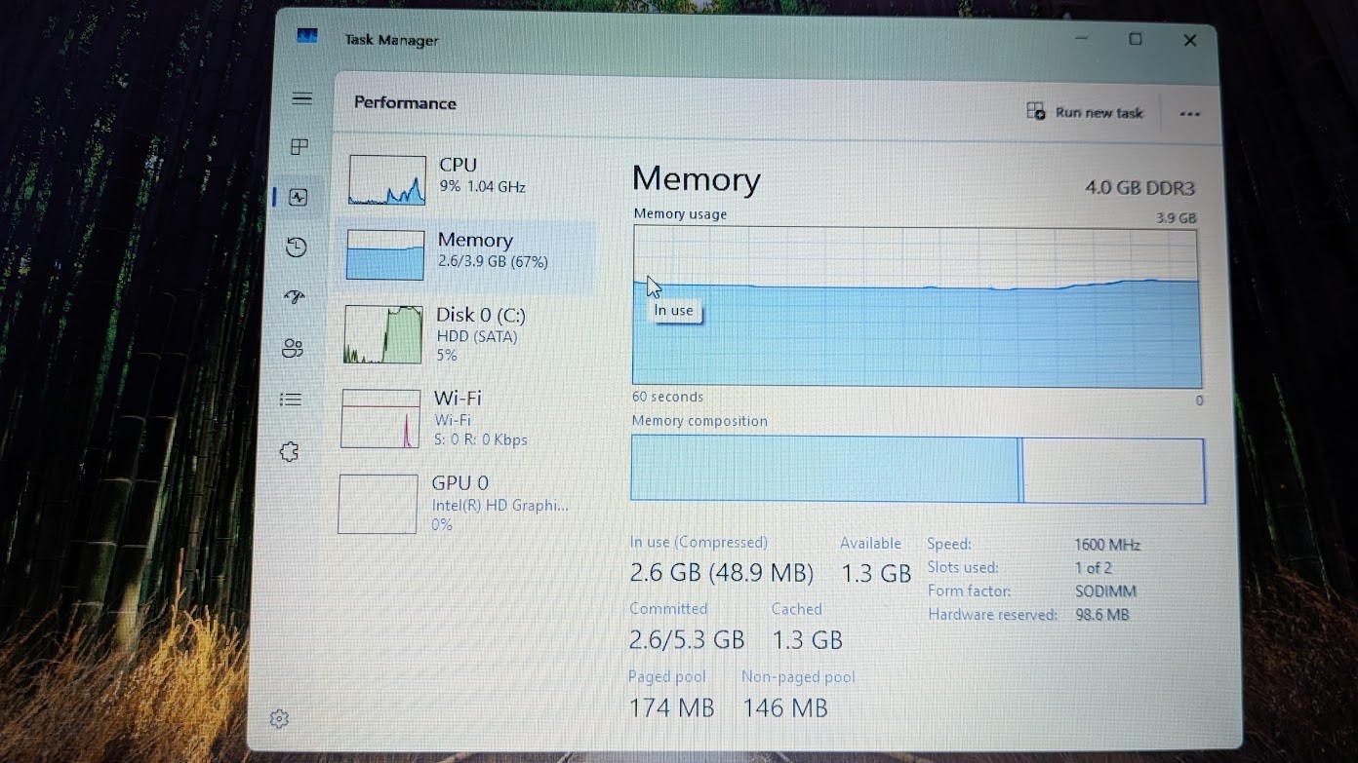Click the Memory usage graph
This screenshot has height=763, width=1358.
click(x=917, y=307)
